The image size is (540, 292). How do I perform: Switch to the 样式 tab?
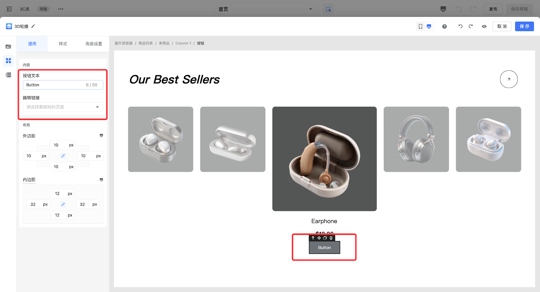click(63, 44)
